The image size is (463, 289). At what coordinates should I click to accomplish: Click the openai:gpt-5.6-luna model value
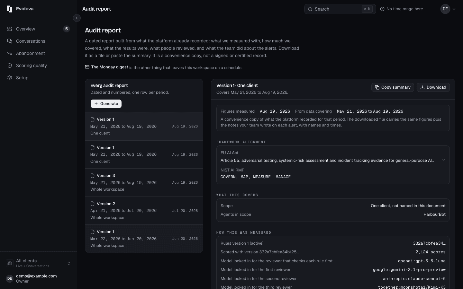pyautogui.click(x=422, y=261)
